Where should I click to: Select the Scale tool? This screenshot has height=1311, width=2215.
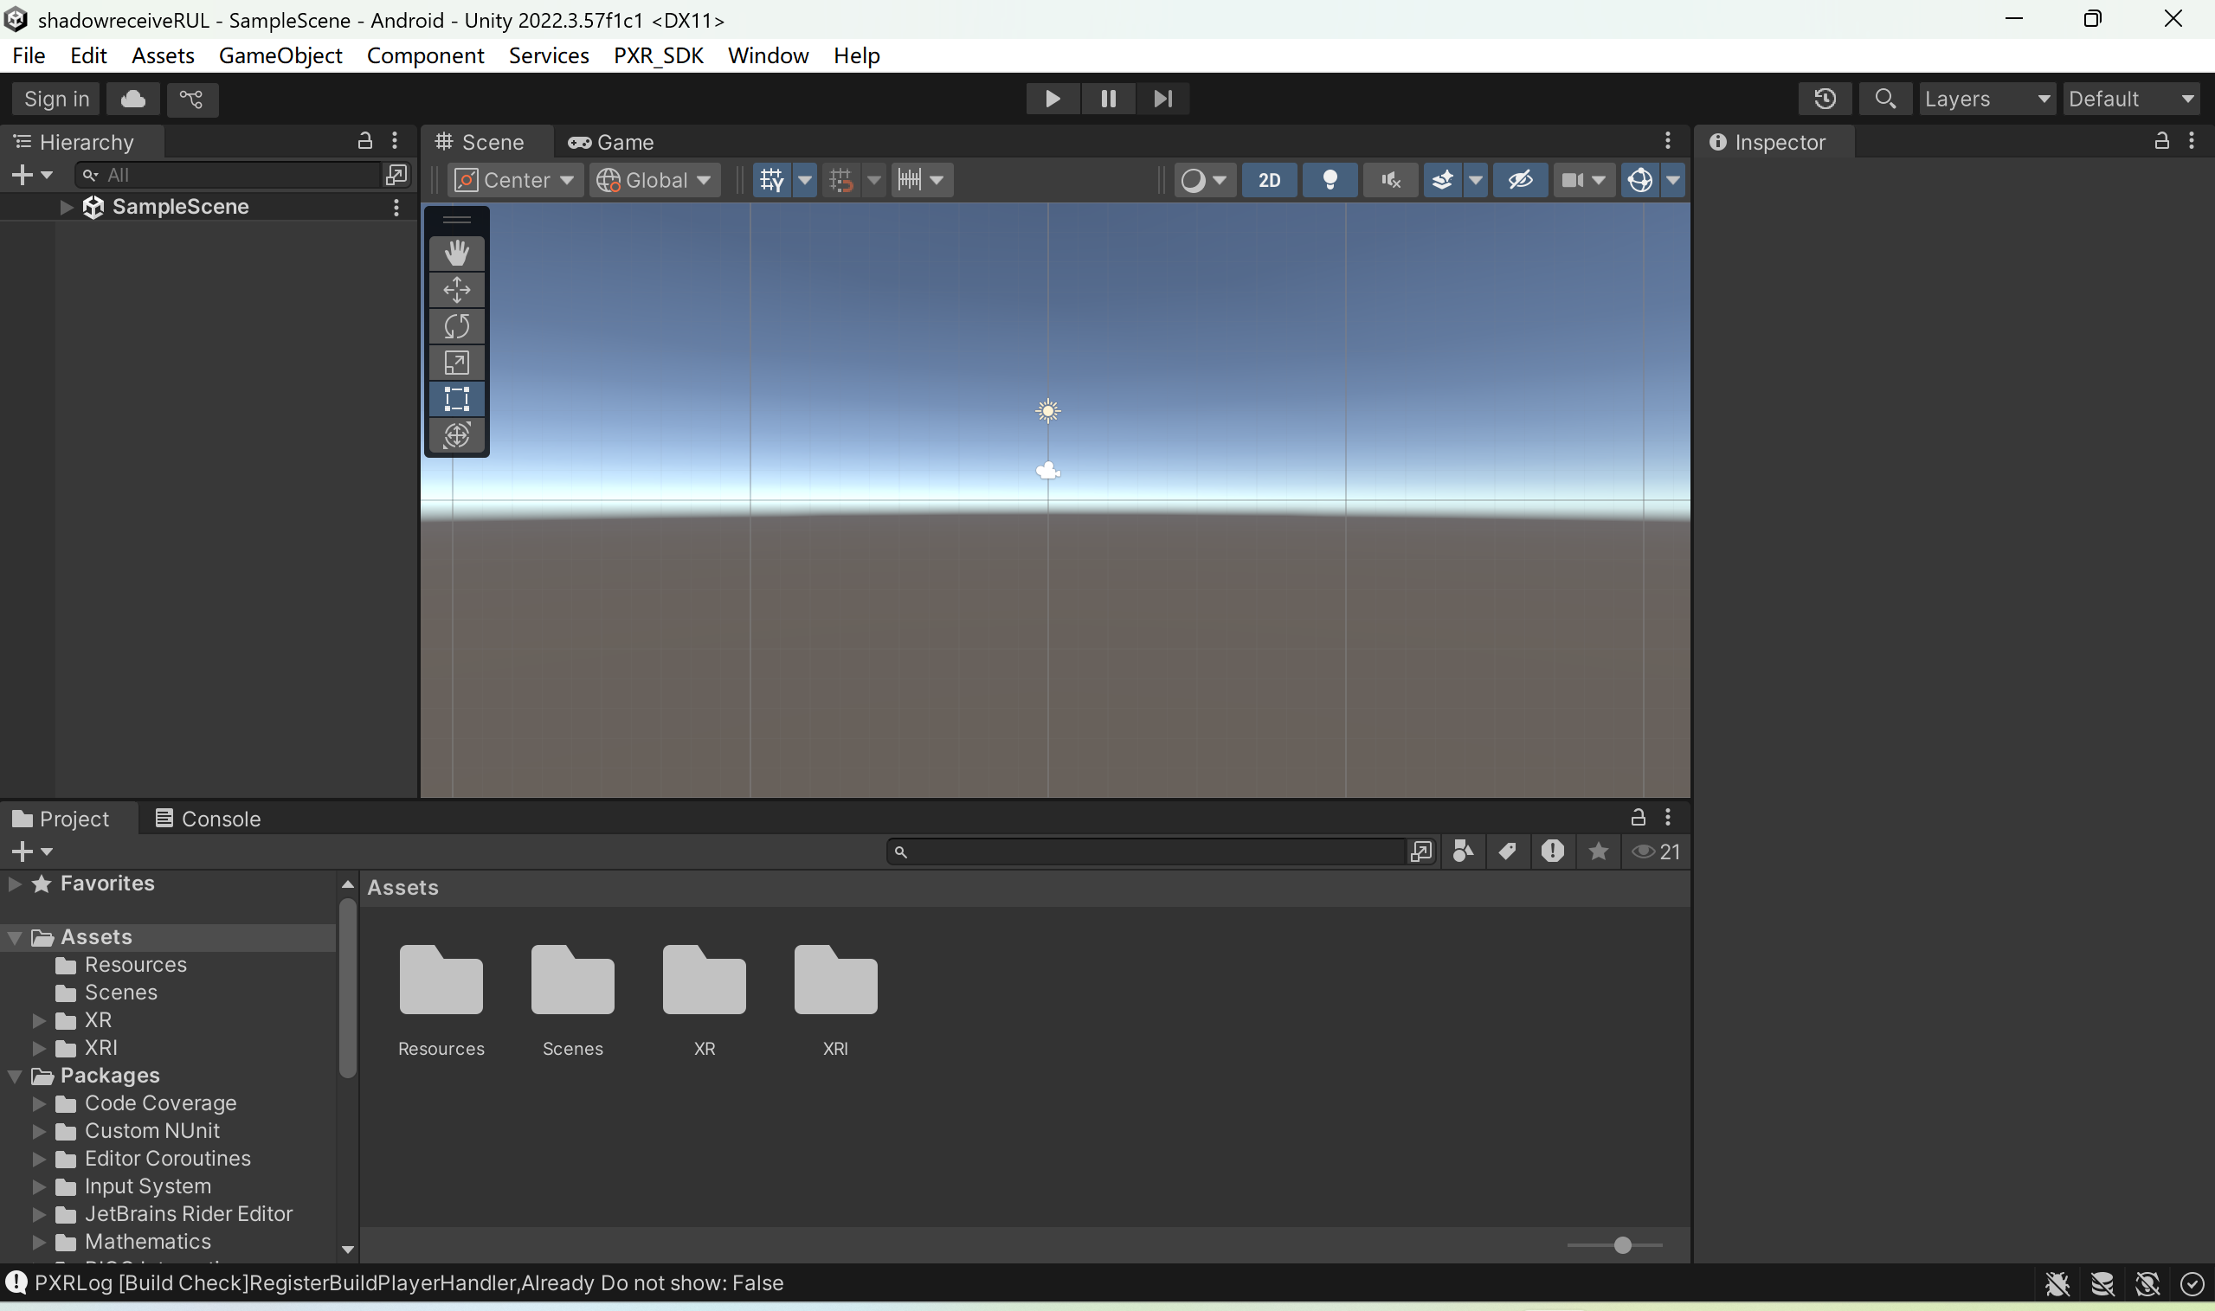(456, 363)
